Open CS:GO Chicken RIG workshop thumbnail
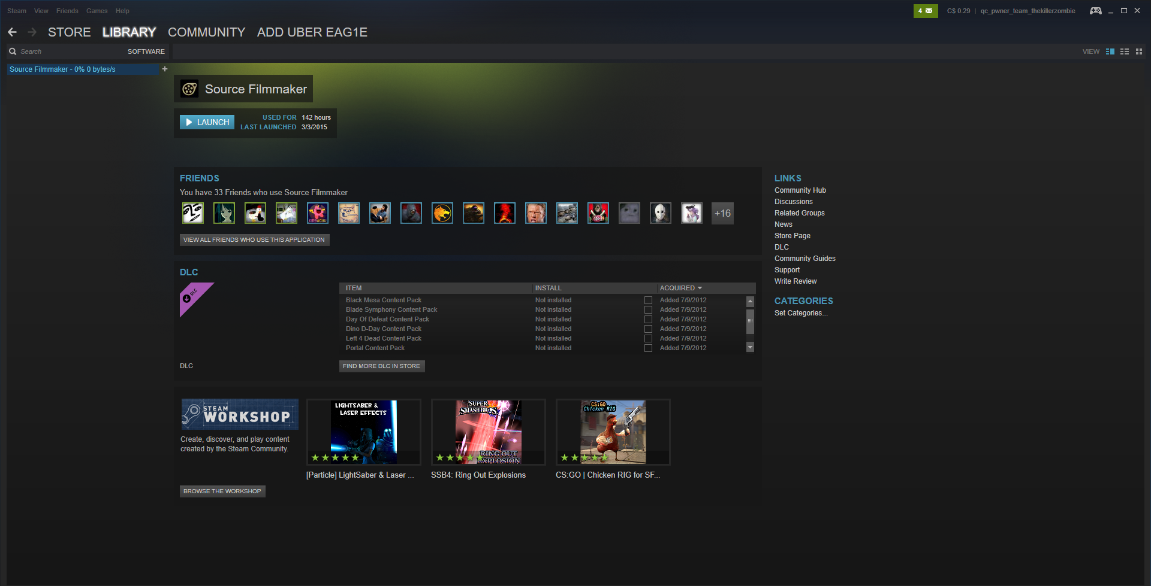 [613, 432]
